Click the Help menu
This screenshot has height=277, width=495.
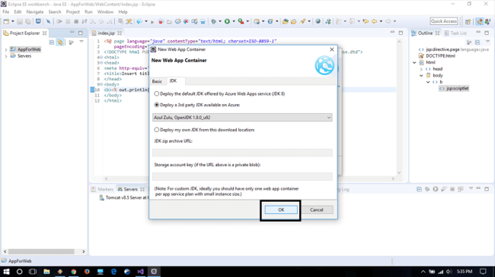click(123, 11)
